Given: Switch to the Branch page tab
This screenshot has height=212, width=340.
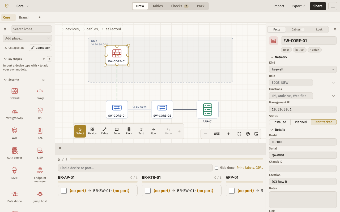Looking at the screenshot, I should 24,17.
